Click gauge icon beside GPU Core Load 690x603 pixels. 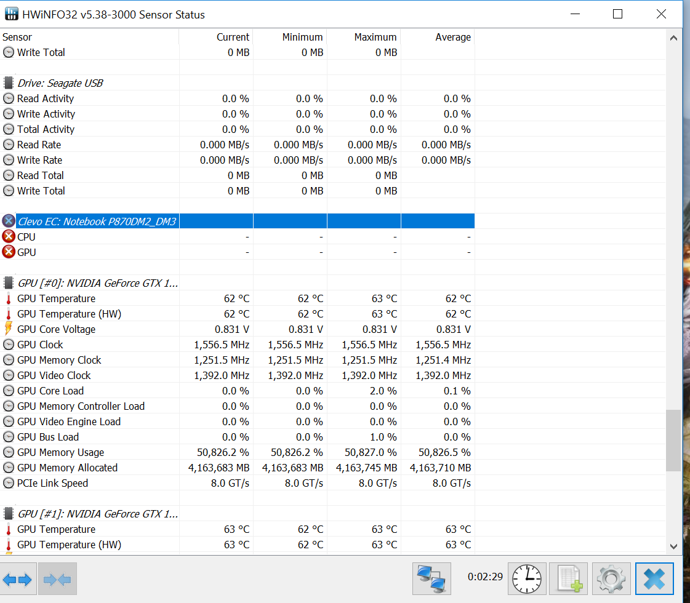click(x=9, y=391)
